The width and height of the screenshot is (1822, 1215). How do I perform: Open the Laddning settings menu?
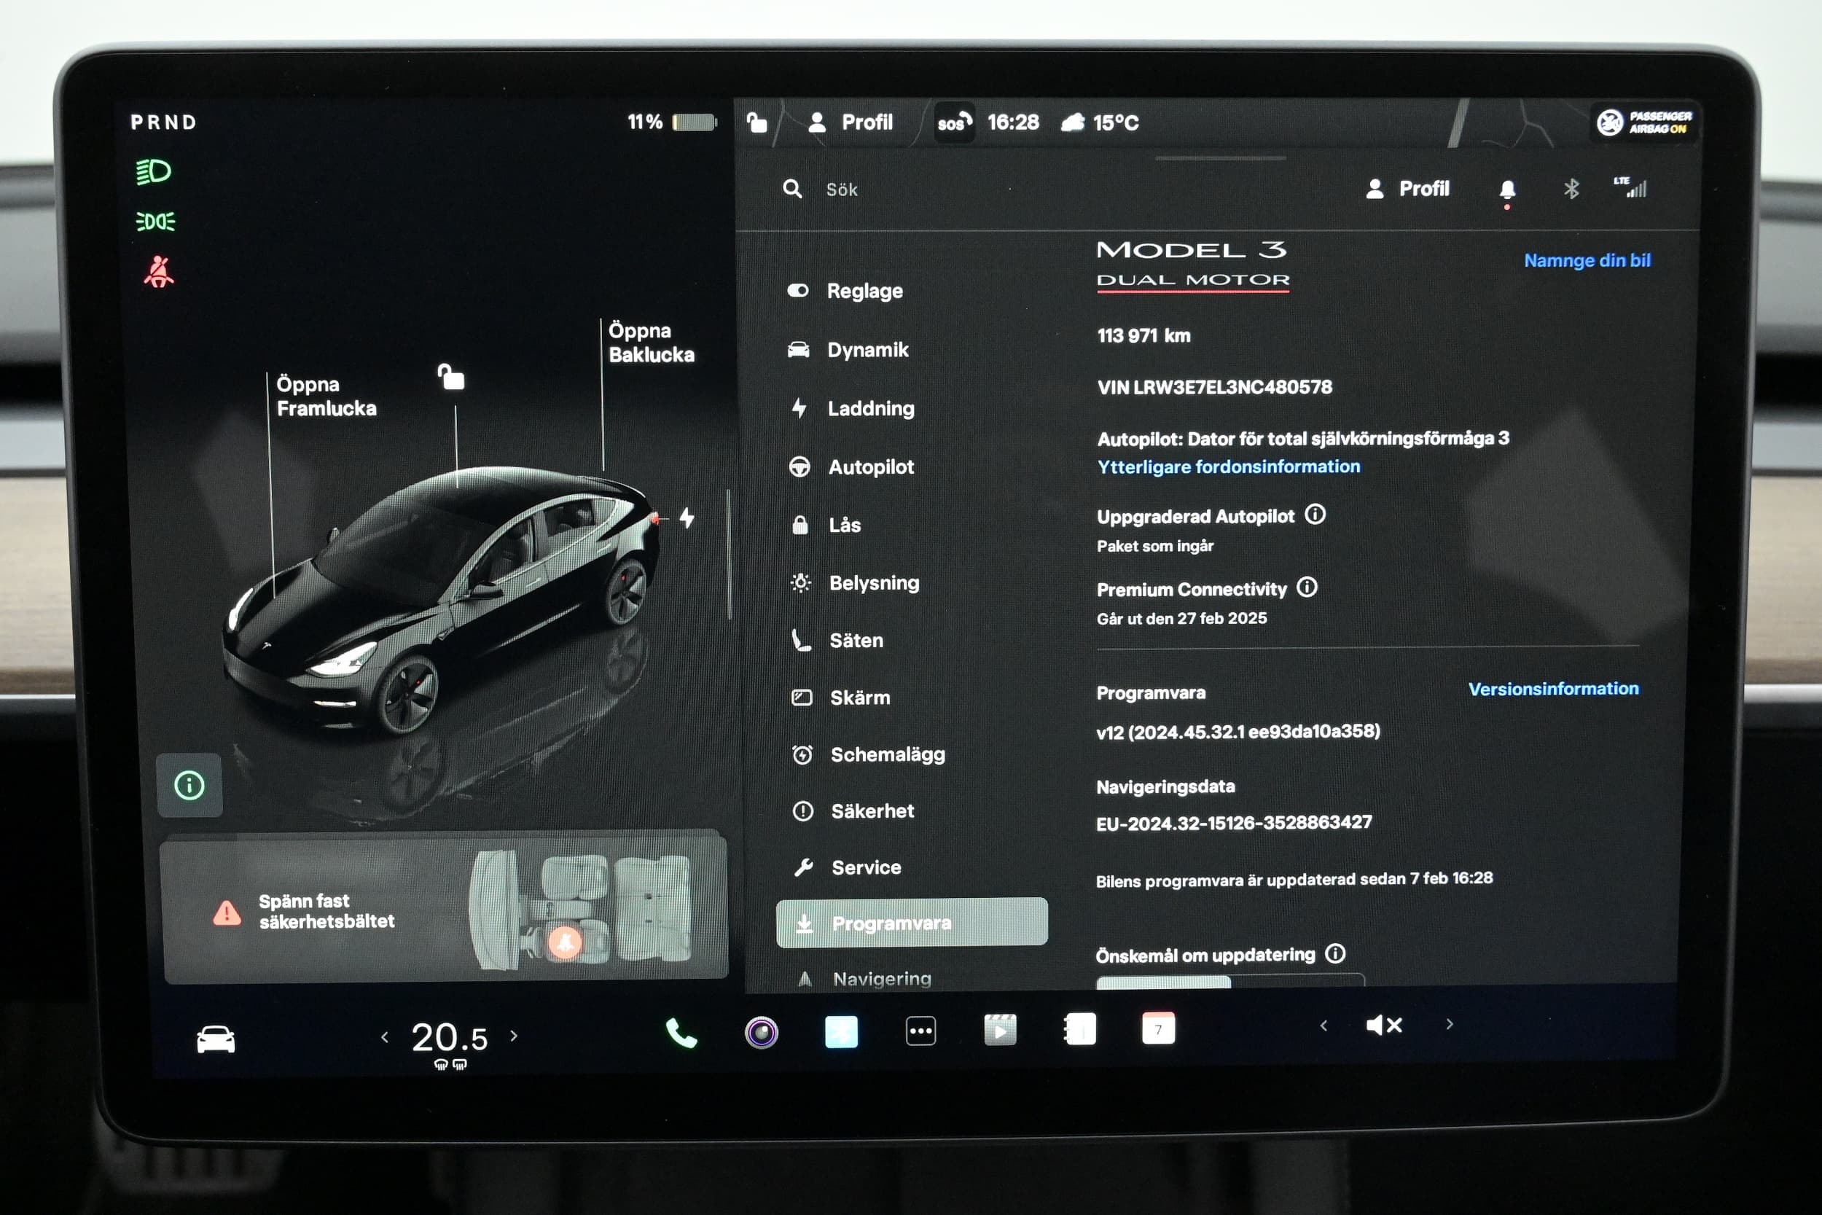pyautogui.click(x=852, y=408)
